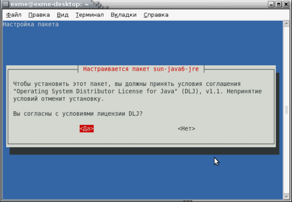
Task: Accept the license with <Да>
Action: click(87, 128)
